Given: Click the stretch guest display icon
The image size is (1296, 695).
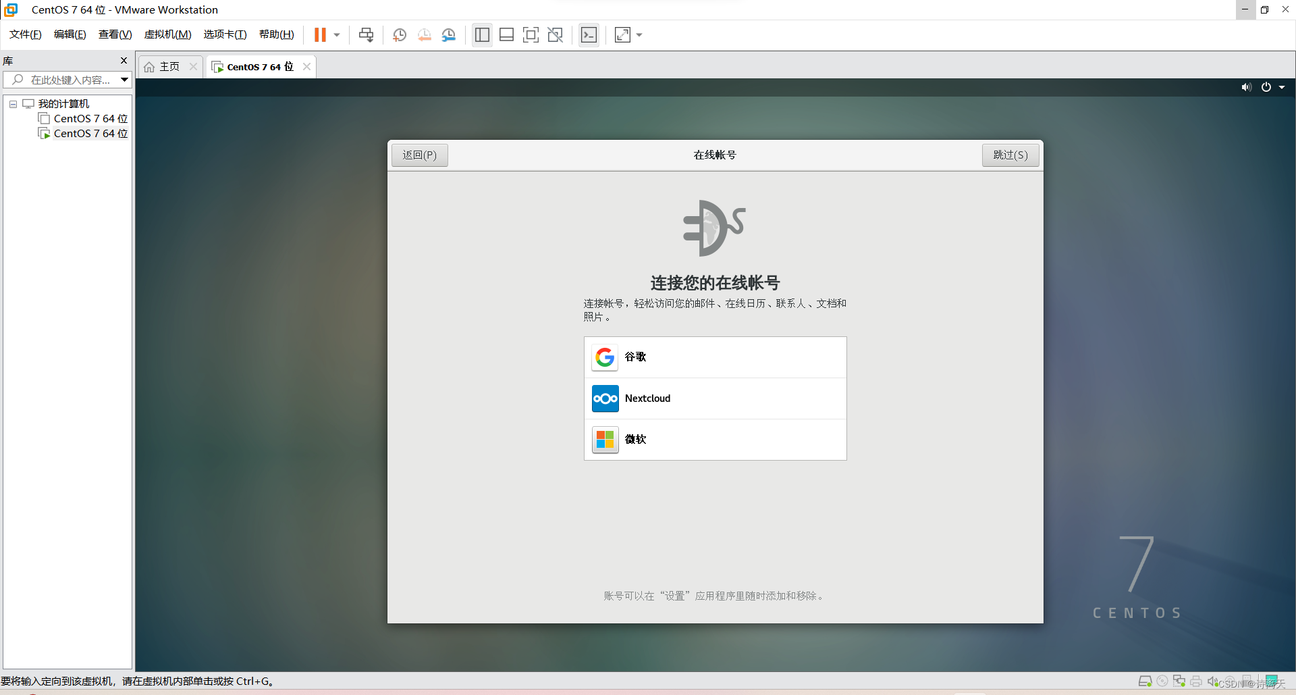Looking at the screenshot, I should (622, 35).
